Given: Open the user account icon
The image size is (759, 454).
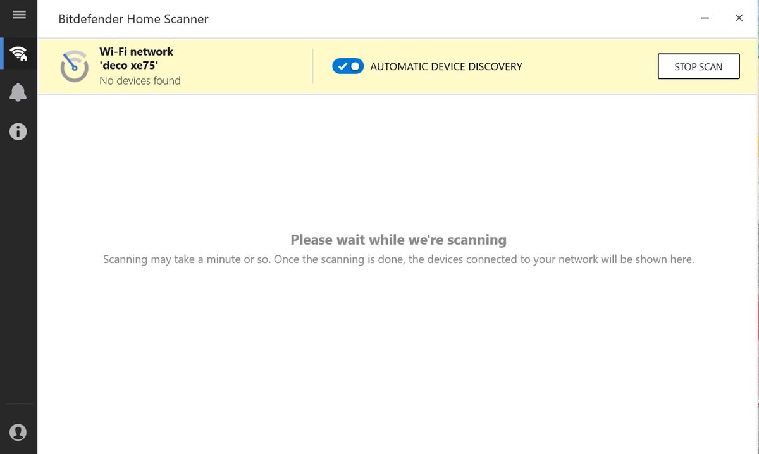Looking at the screenshot, I should [18, 432].
